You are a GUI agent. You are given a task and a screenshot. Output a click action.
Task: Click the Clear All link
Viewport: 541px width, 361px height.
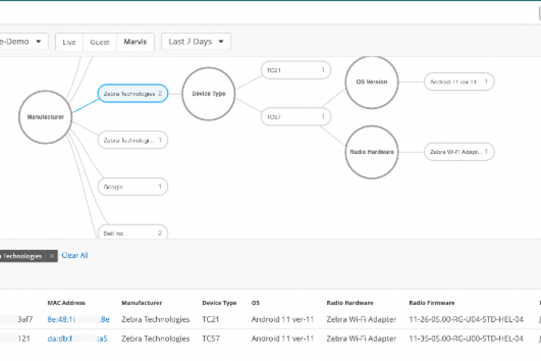(x=75, y=256)
